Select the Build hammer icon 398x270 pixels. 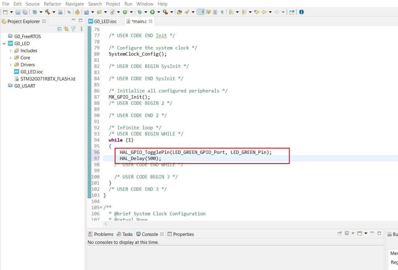pos(47,12)
